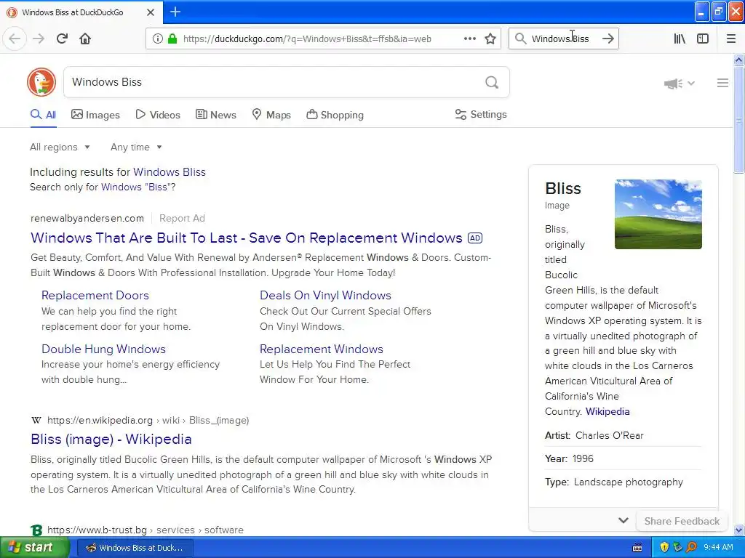Switch to the Shopping tab
This screenshot has height=558, width=745.
[x=335, y=115]
